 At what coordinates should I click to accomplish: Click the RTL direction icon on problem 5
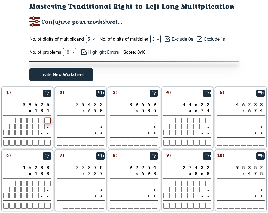261,93
